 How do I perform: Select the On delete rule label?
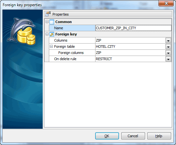tap(65, 59)
